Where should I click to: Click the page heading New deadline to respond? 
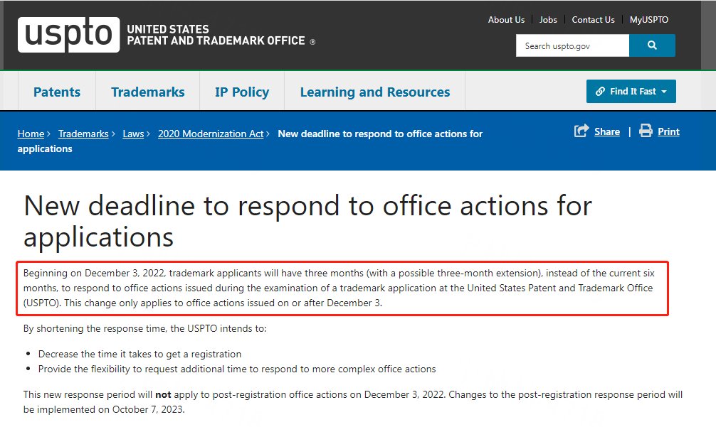coord(307,221)
